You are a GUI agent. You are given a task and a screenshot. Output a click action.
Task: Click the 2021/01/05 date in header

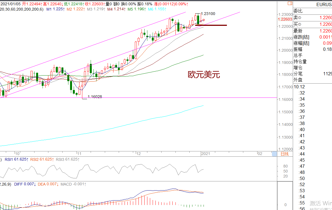click(11, 4)
